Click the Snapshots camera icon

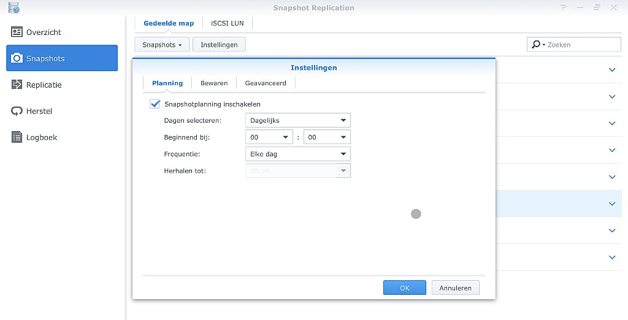click(17, 58)
